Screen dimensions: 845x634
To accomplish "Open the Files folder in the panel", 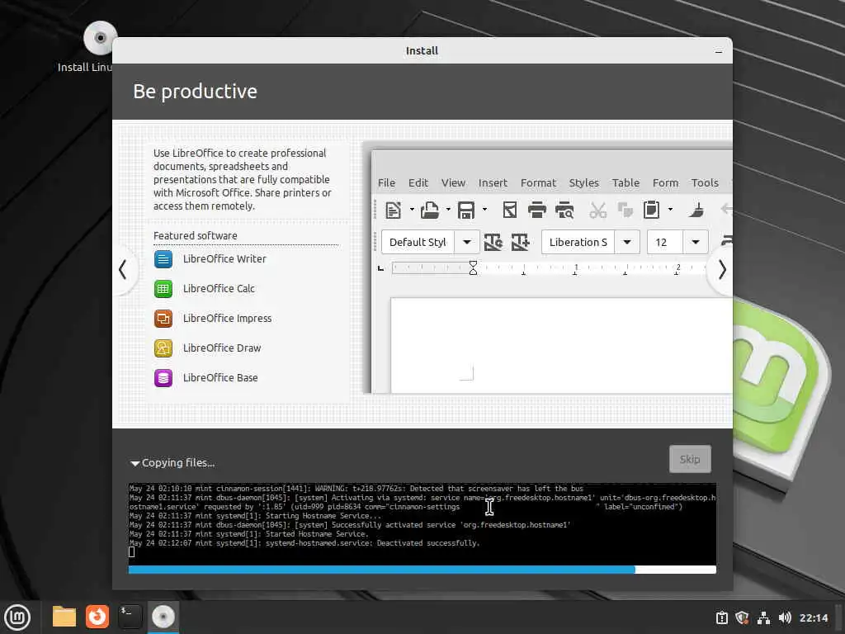I will click(x=64, y=617).
